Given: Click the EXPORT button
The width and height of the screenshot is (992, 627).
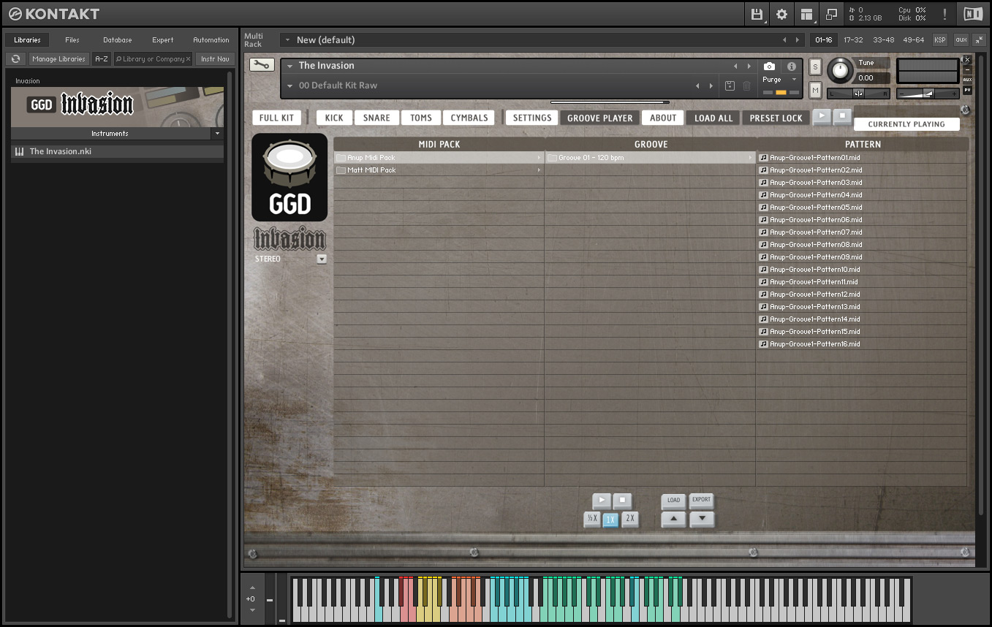Looking at the screenshot, I should pyautogui.click(x=702, y=501).
